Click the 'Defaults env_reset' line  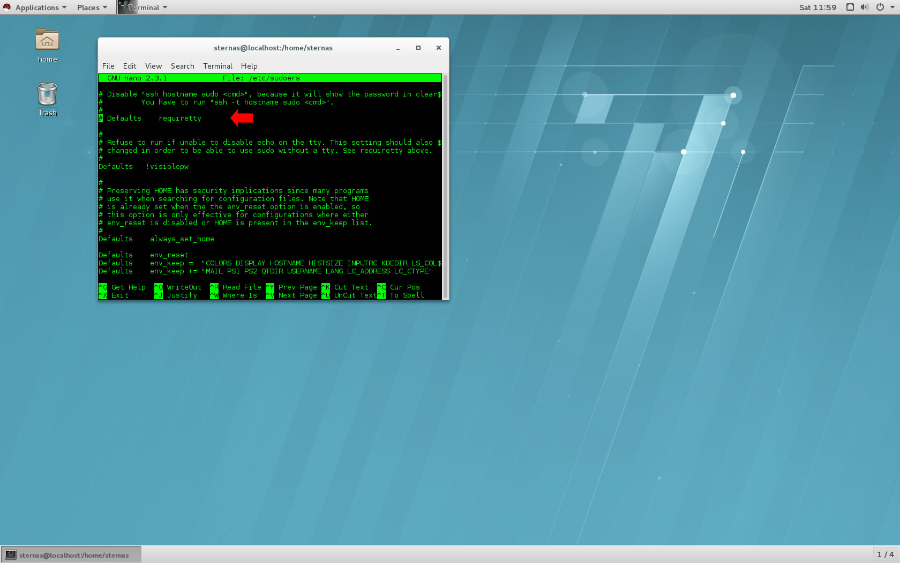(144, 255)
